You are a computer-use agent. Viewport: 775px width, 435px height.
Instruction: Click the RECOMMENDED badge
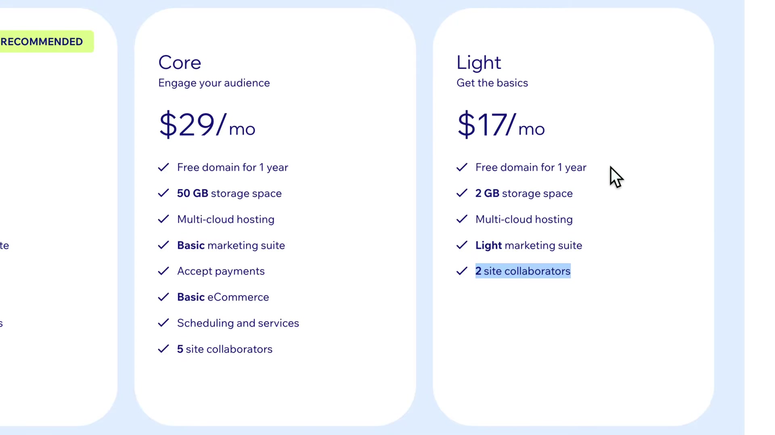[x=47, y=42]
